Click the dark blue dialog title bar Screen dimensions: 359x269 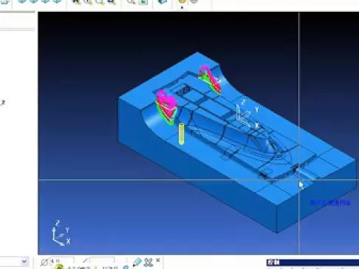coord(312,262)
